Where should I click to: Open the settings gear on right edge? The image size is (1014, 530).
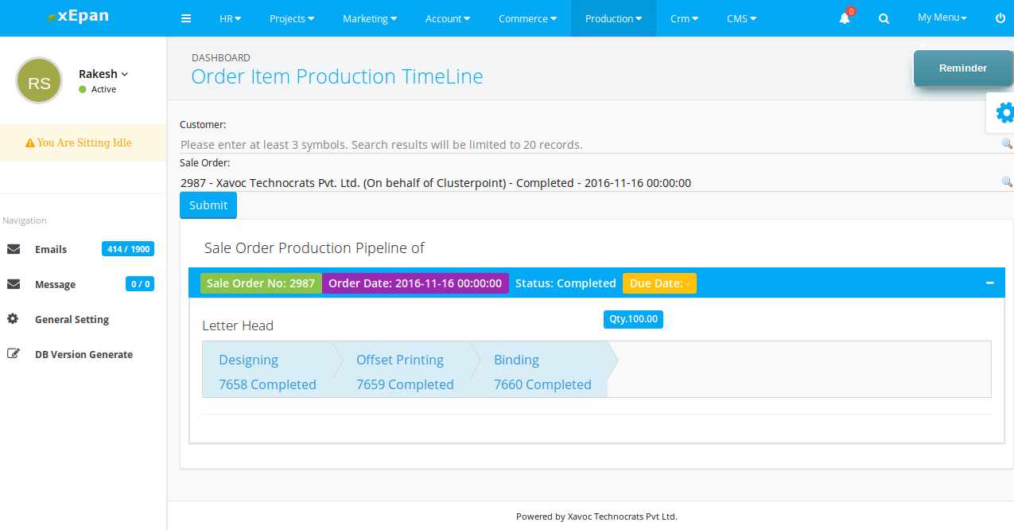(x=1004, y=113)
